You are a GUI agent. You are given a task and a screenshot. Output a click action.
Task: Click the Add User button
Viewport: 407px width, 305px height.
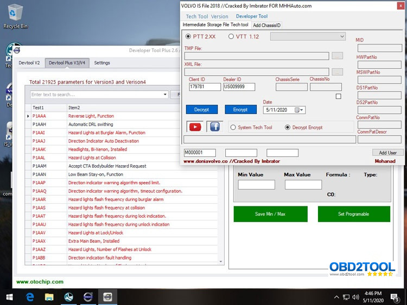coord(387,153)
